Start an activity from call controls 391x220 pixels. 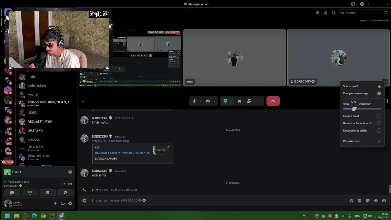239,101
